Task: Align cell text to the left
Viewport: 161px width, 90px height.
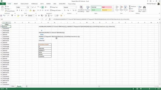Action: tap(38, 10)
